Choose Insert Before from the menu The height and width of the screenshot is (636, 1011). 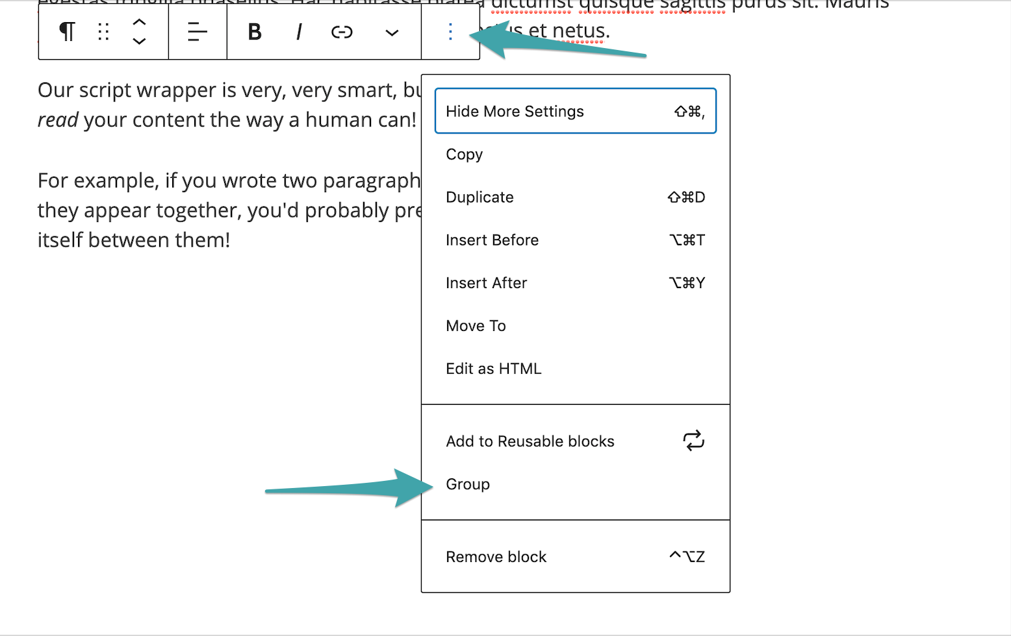[492, 239]
